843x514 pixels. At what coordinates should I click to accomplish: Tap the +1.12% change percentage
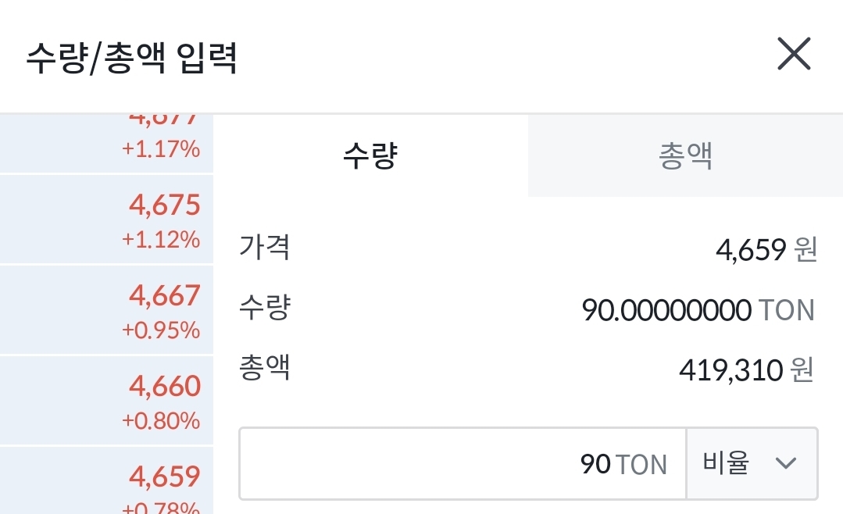(x=161, y=239)
